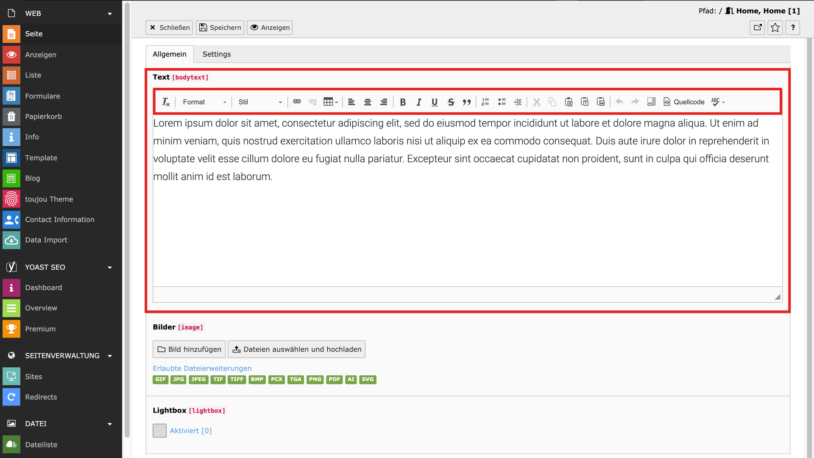This screenshot has height=458, width=814.
Task: Click the Bild hinzufügen button
Action: 189,349
